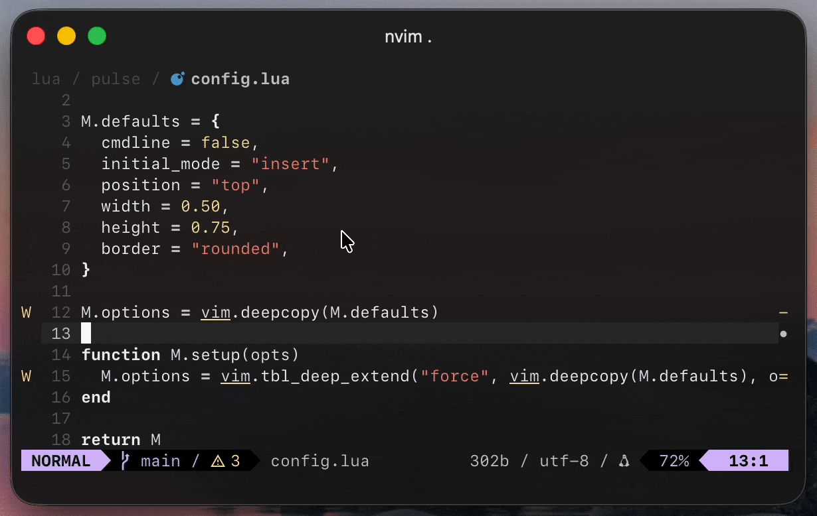Click the end keyword on line 16
The image size is (817, 516).
click(x=96, y=397)
